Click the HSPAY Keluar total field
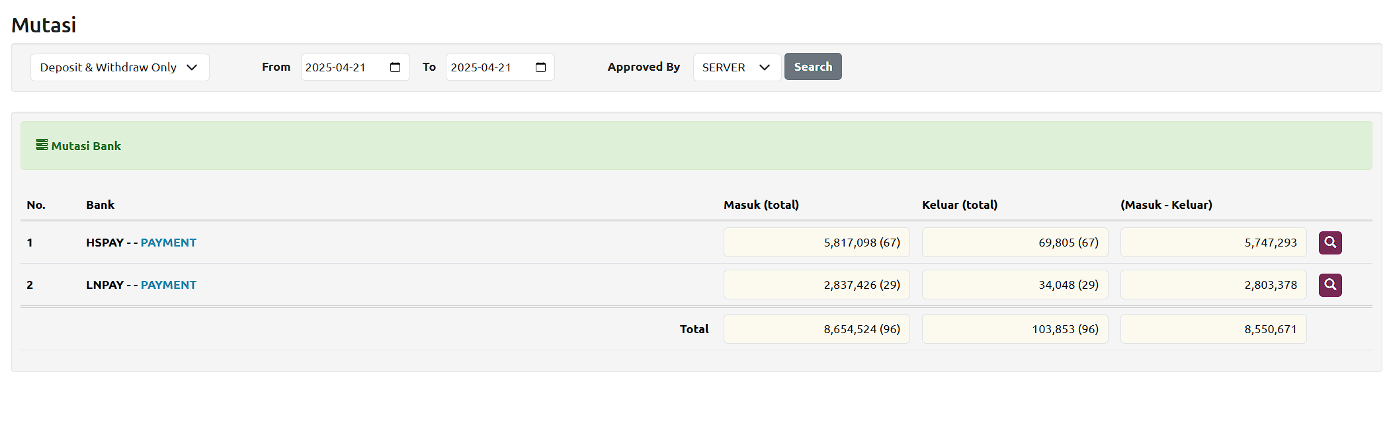This screenshot has height=425, width=1387. click(x=1015, y=243)
